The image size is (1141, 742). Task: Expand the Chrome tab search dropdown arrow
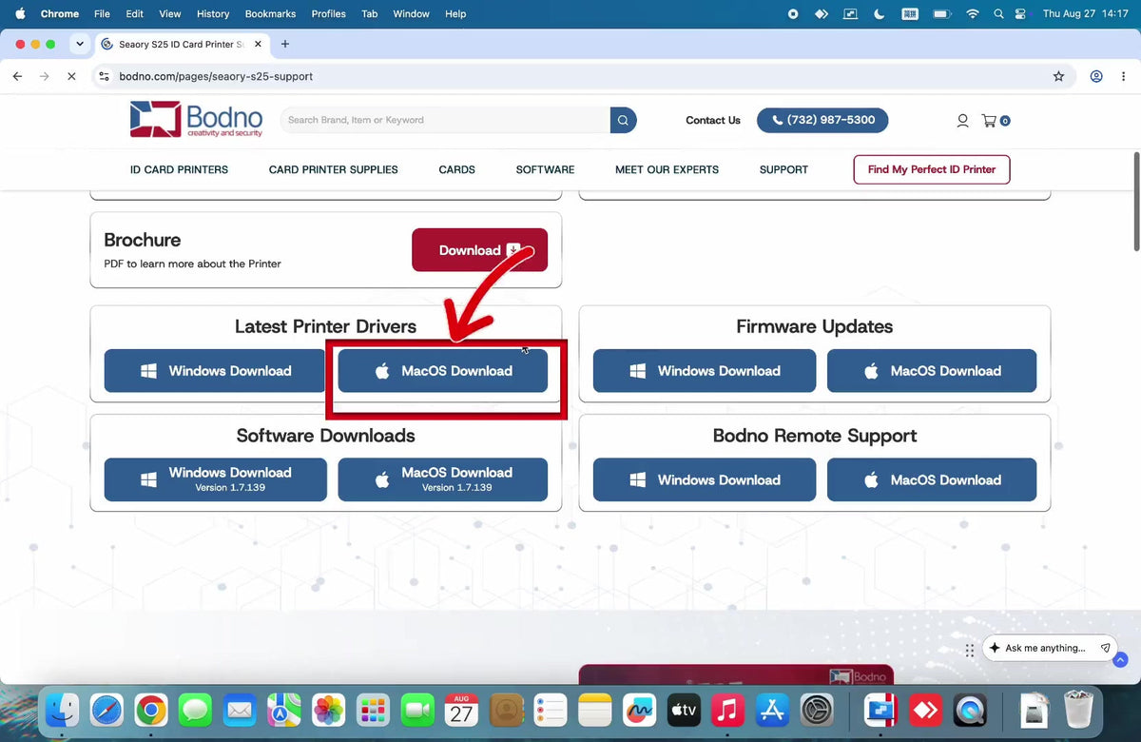80,44
